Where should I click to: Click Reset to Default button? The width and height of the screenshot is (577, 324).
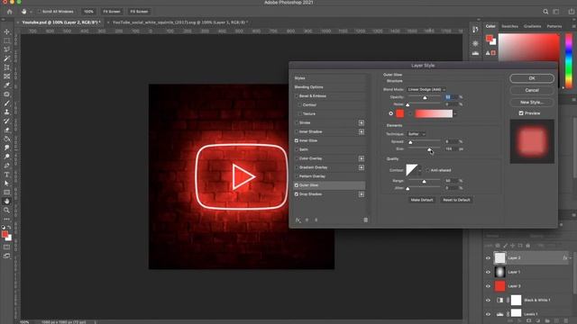coord(456,200)
